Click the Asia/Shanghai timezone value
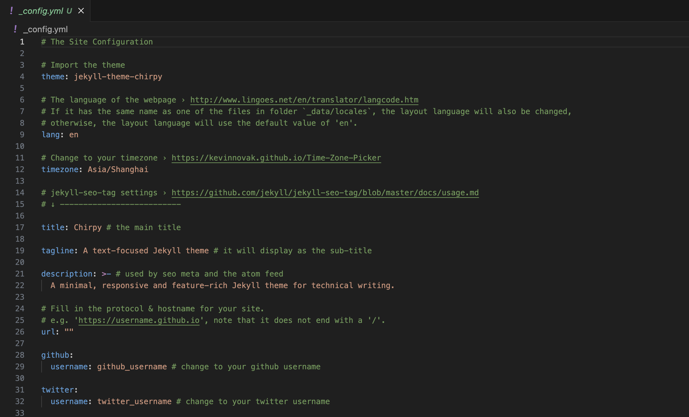689x417 pixels. tap(118, 170)
